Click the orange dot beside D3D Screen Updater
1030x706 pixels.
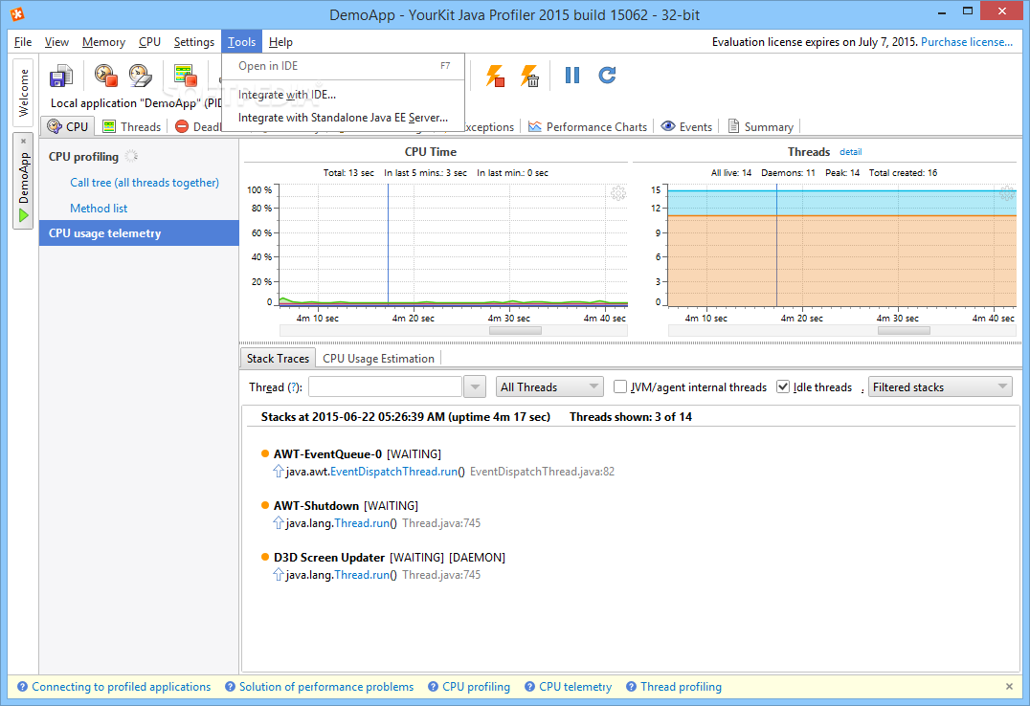tap(265, 557)
